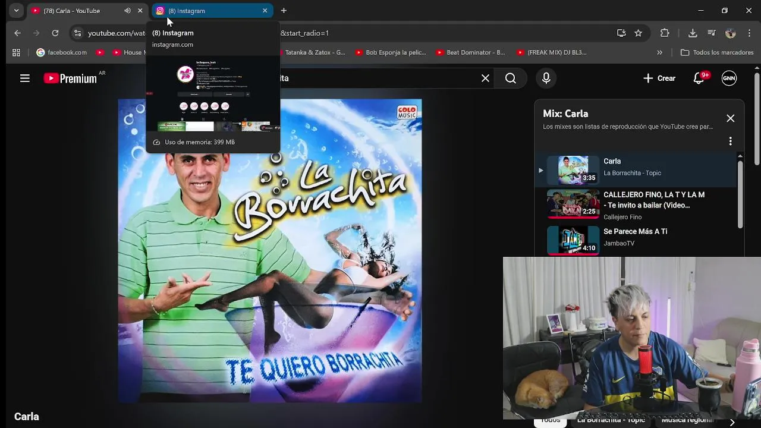Go to YouTube Premium home logo
The width and height of the screenshot is (761, 428).
(x=70, y=78)
